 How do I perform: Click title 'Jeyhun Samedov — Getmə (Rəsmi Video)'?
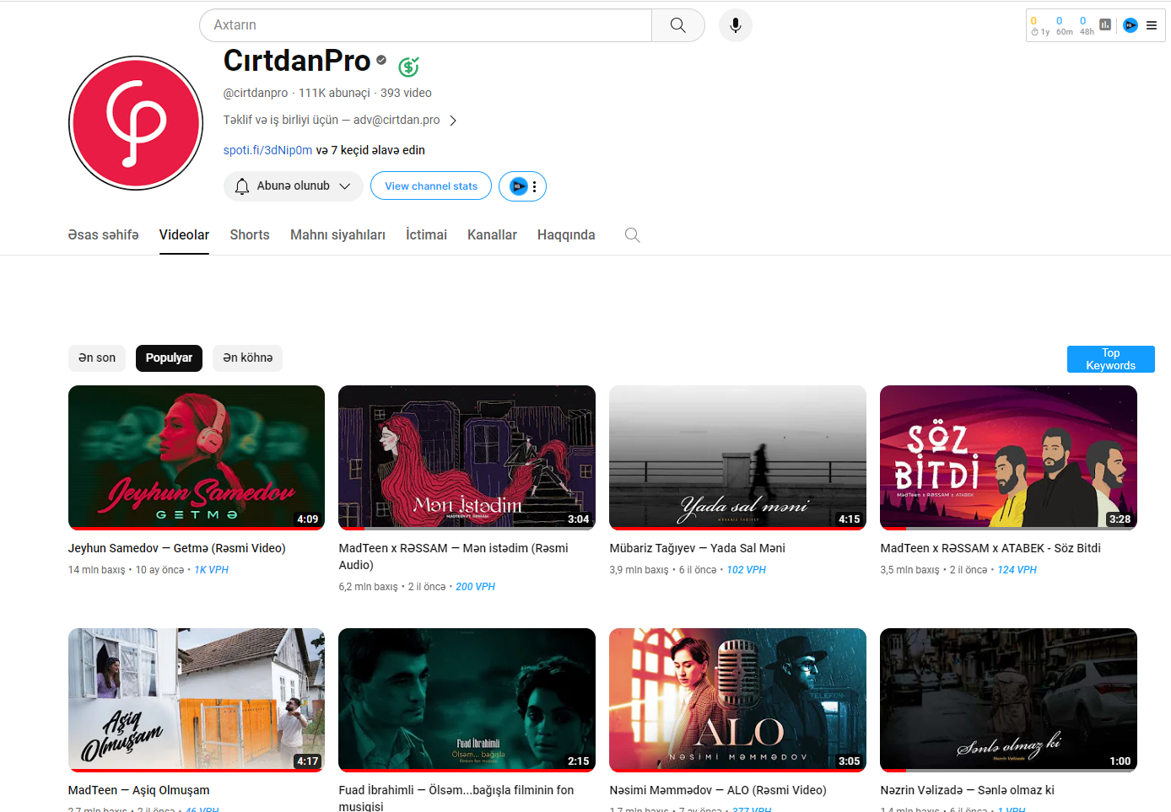[177, 548]
